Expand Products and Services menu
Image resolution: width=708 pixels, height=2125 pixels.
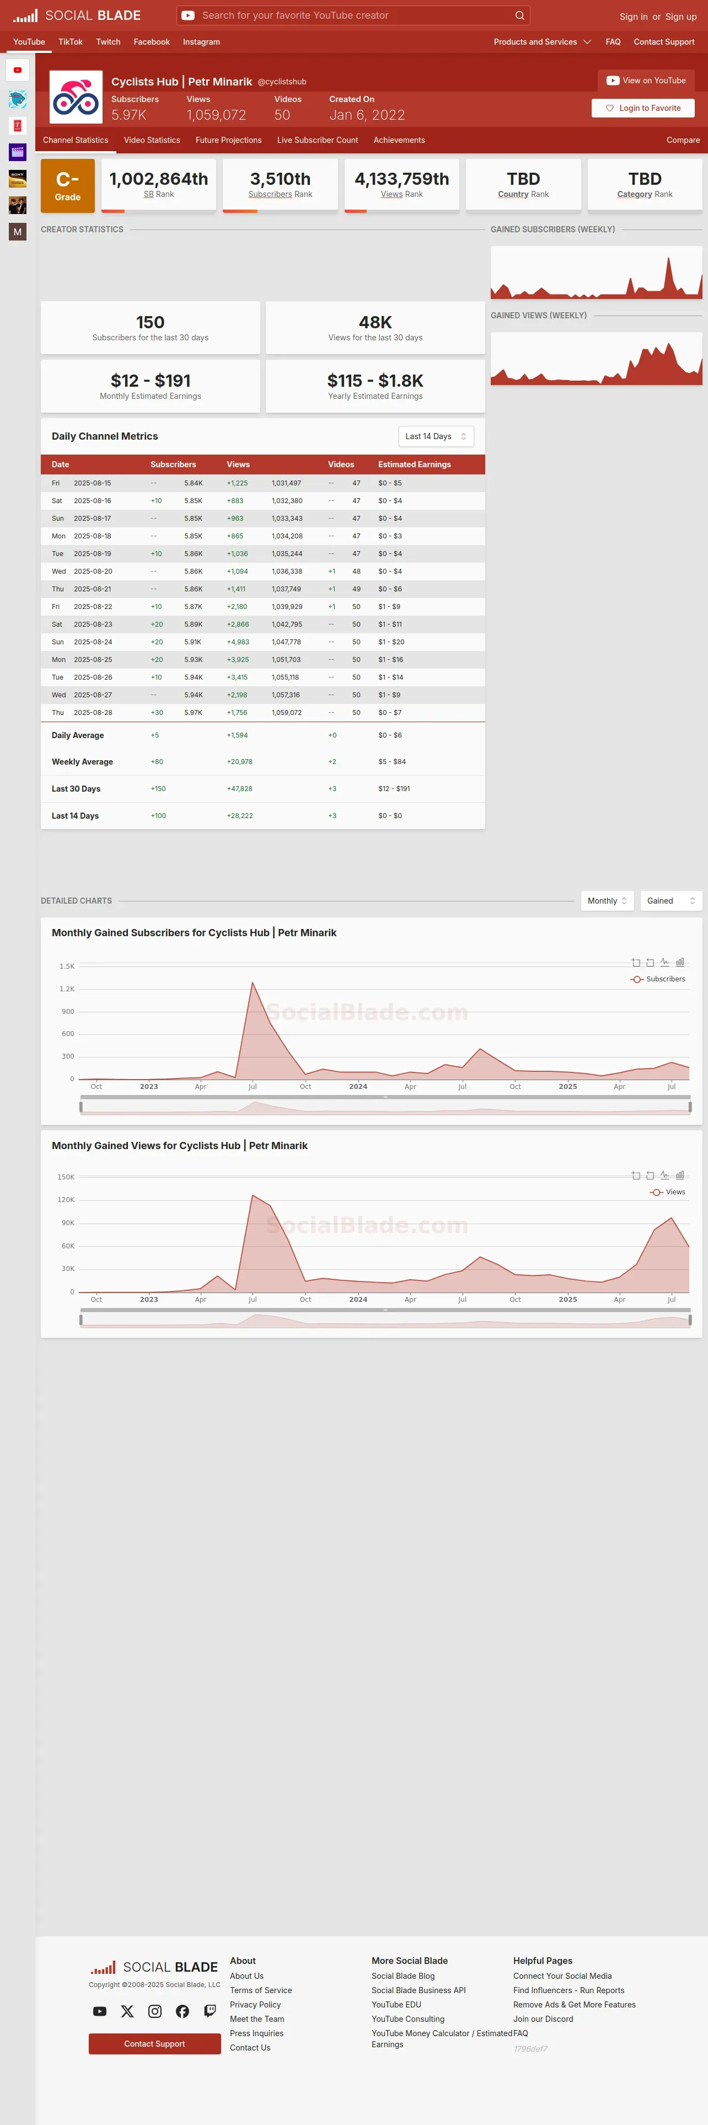(543, 42)
